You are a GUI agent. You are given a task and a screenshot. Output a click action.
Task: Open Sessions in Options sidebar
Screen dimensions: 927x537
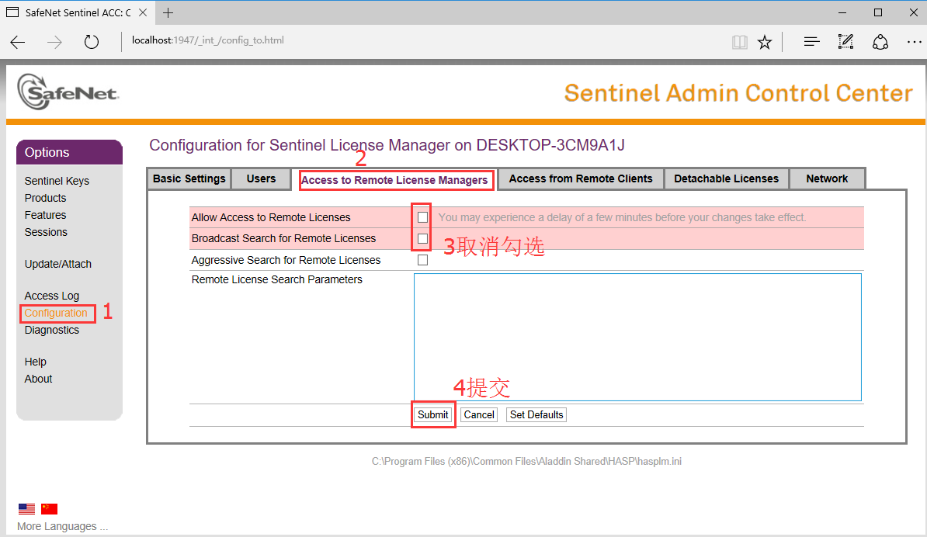pyautogui.click(x=46, y=232)
